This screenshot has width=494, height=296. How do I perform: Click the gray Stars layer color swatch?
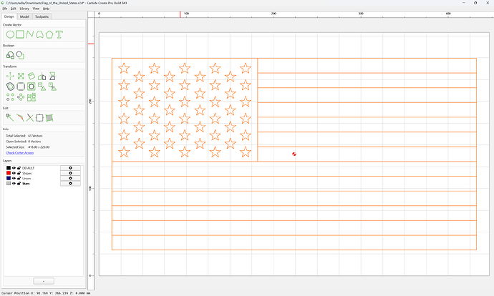[x=9, y=183]
